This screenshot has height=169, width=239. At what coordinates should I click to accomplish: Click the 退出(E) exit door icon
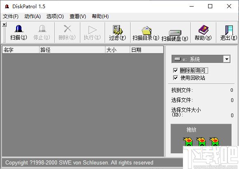click(x=229, y=30)
